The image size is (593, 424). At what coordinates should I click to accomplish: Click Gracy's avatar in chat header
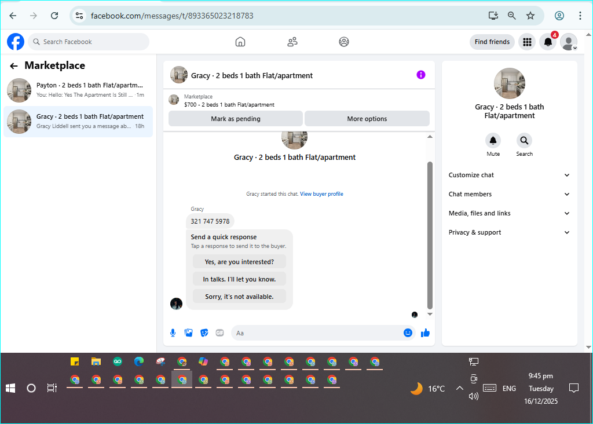(x=179, y=75)
